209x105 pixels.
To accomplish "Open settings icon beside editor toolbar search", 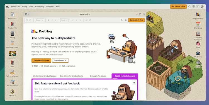I will tap(126, 20).
